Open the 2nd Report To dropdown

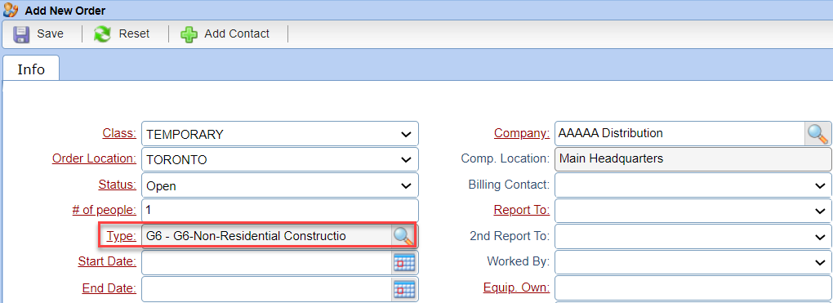693,236
